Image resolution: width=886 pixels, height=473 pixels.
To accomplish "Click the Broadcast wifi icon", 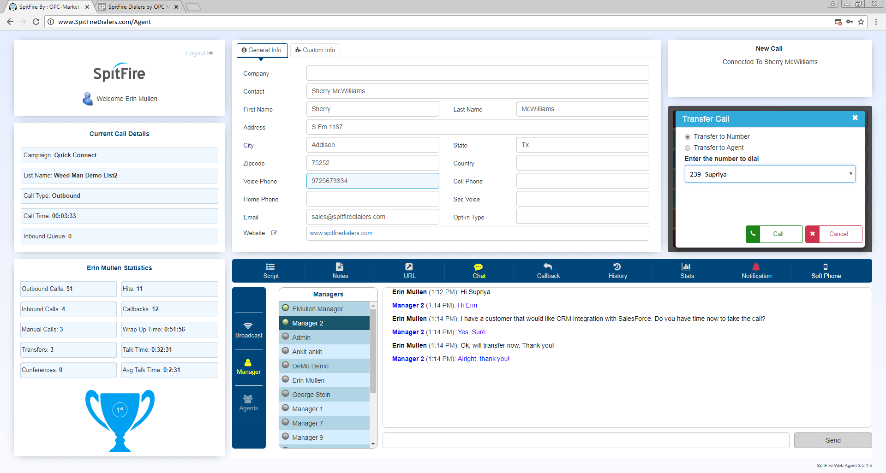I will (248, 325).
